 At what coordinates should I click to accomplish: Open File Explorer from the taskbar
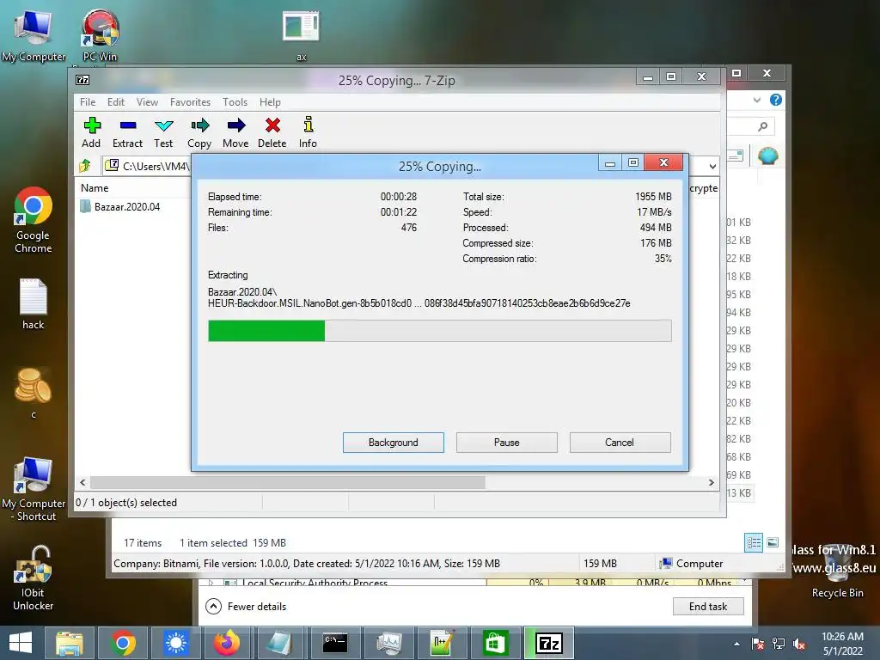click(70, 643)
